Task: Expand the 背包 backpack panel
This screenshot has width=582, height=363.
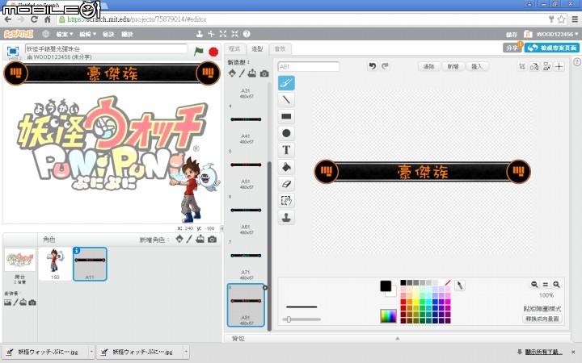Action: point(397,338)
